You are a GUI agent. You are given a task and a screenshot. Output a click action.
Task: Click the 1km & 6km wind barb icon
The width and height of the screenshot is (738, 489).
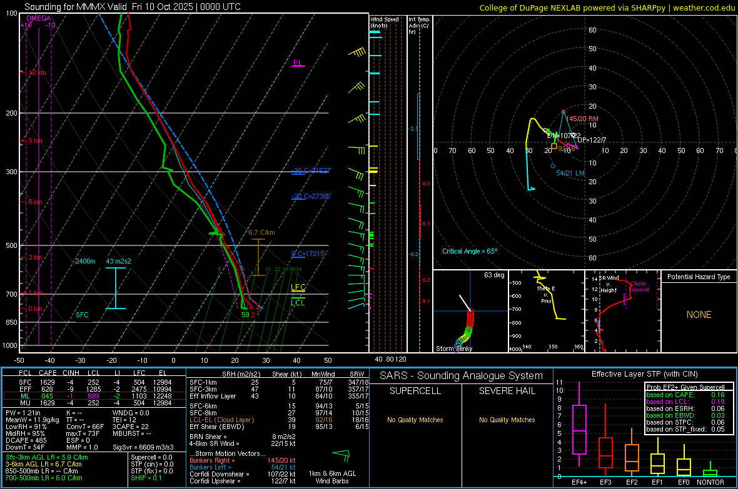[341, 455]
